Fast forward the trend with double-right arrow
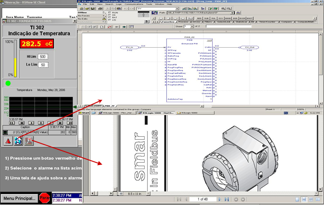Viewport: 324px width, 205px height. point(60,123)
